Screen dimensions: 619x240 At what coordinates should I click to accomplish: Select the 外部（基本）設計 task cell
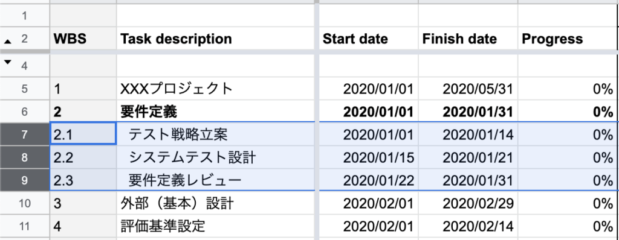pyautogui.click(x=216, y=203)
